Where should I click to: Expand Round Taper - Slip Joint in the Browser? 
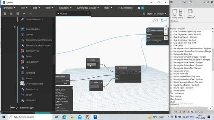click(171, 88)
